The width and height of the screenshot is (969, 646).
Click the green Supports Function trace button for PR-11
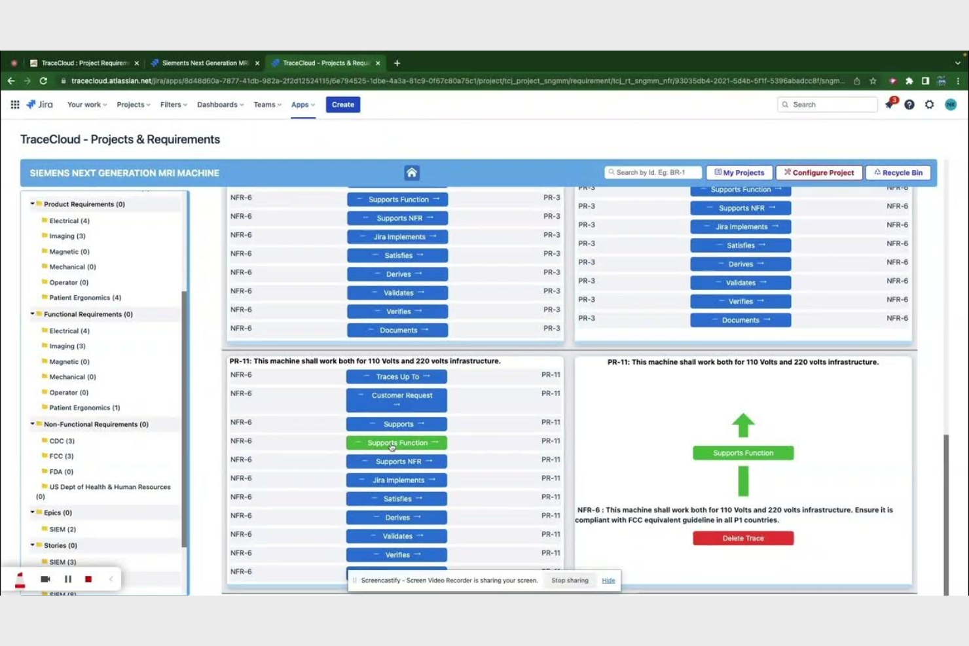[397, 443]
